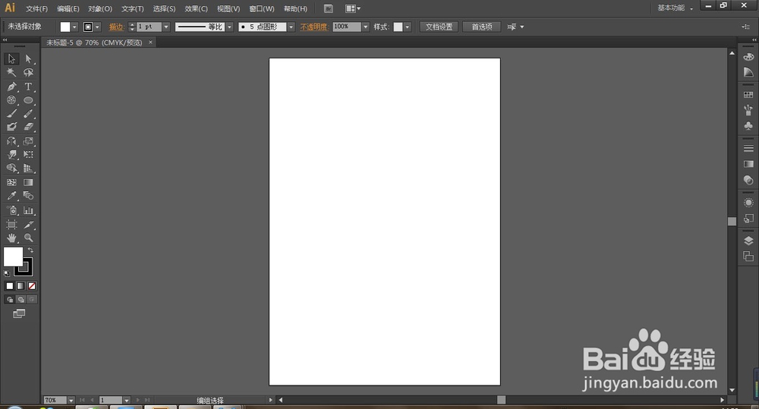Screen dimensions: 759x409
Task: Expand stroke weight 1 pt dropdown
Action: (166, 27)
